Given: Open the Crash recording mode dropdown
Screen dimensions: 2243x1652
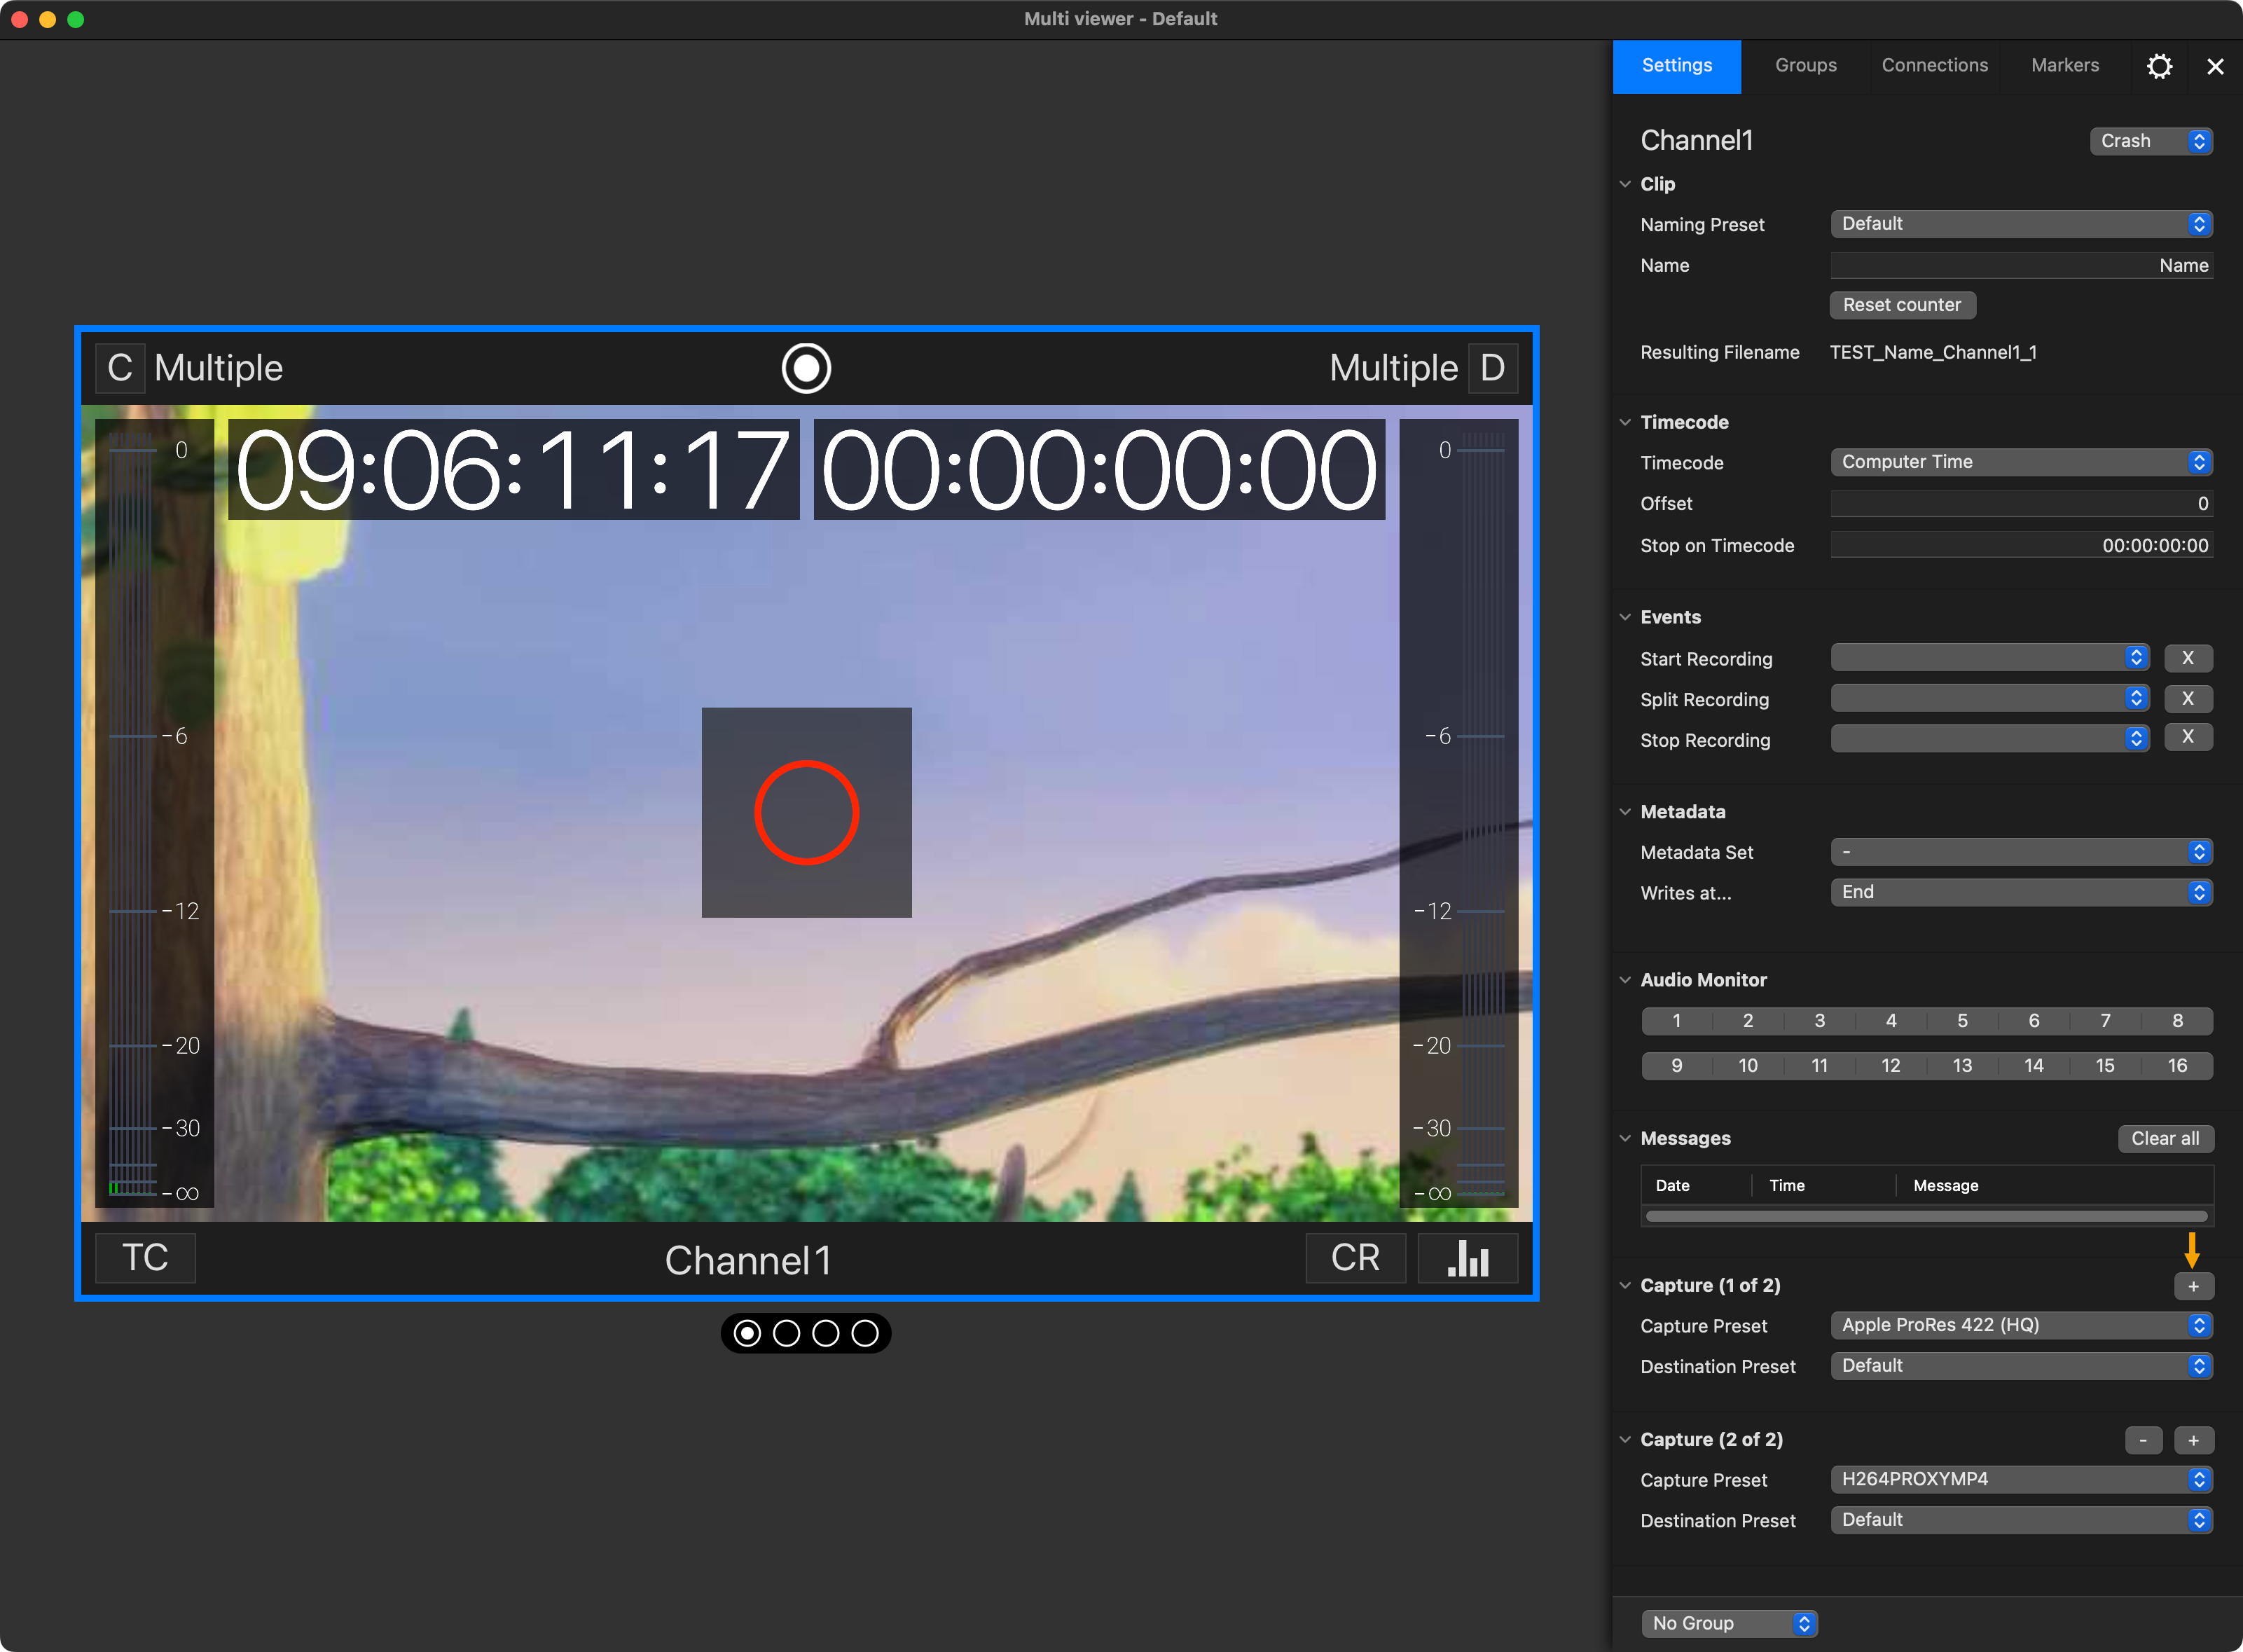Looking at the screenshot, I should pos(2151,141).
